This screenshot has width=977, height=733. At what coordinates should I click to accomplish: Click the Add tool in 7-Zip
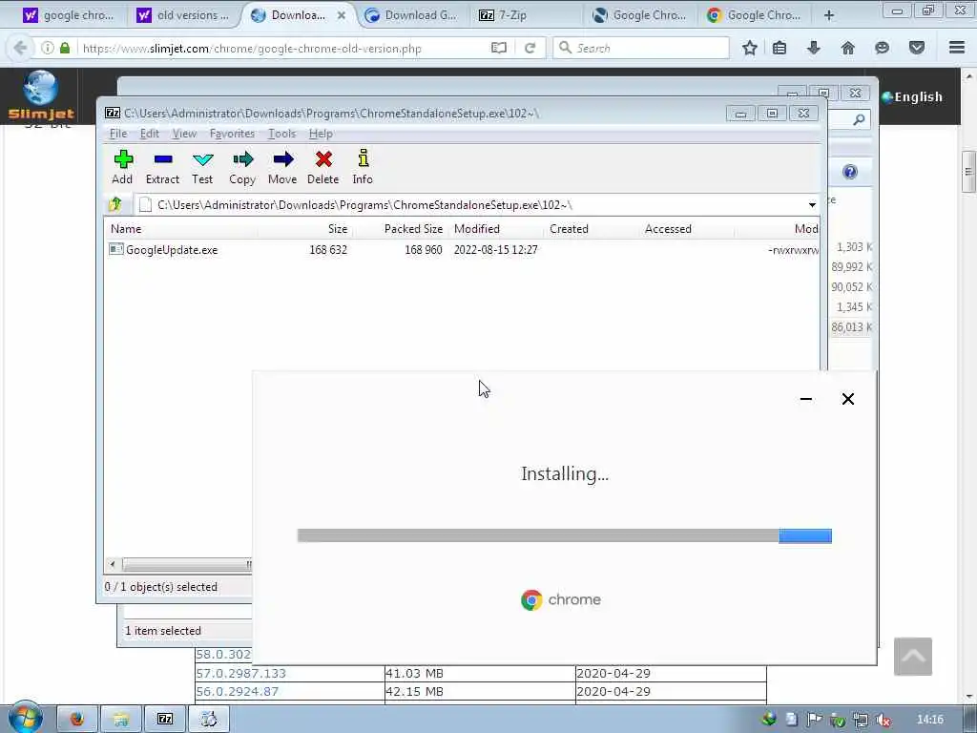click(x=122, y=167)
